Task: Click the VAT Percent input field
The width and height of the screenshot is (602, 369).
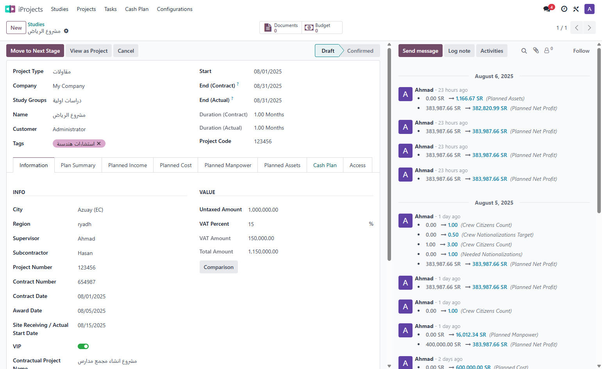Action: 307,224
